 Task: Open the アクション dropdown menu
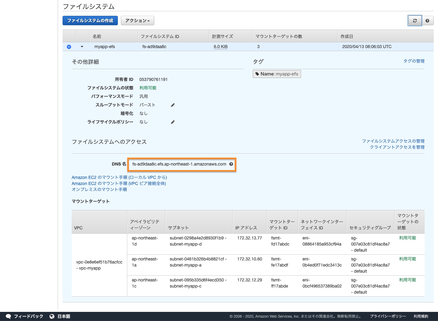click(137, 21)
